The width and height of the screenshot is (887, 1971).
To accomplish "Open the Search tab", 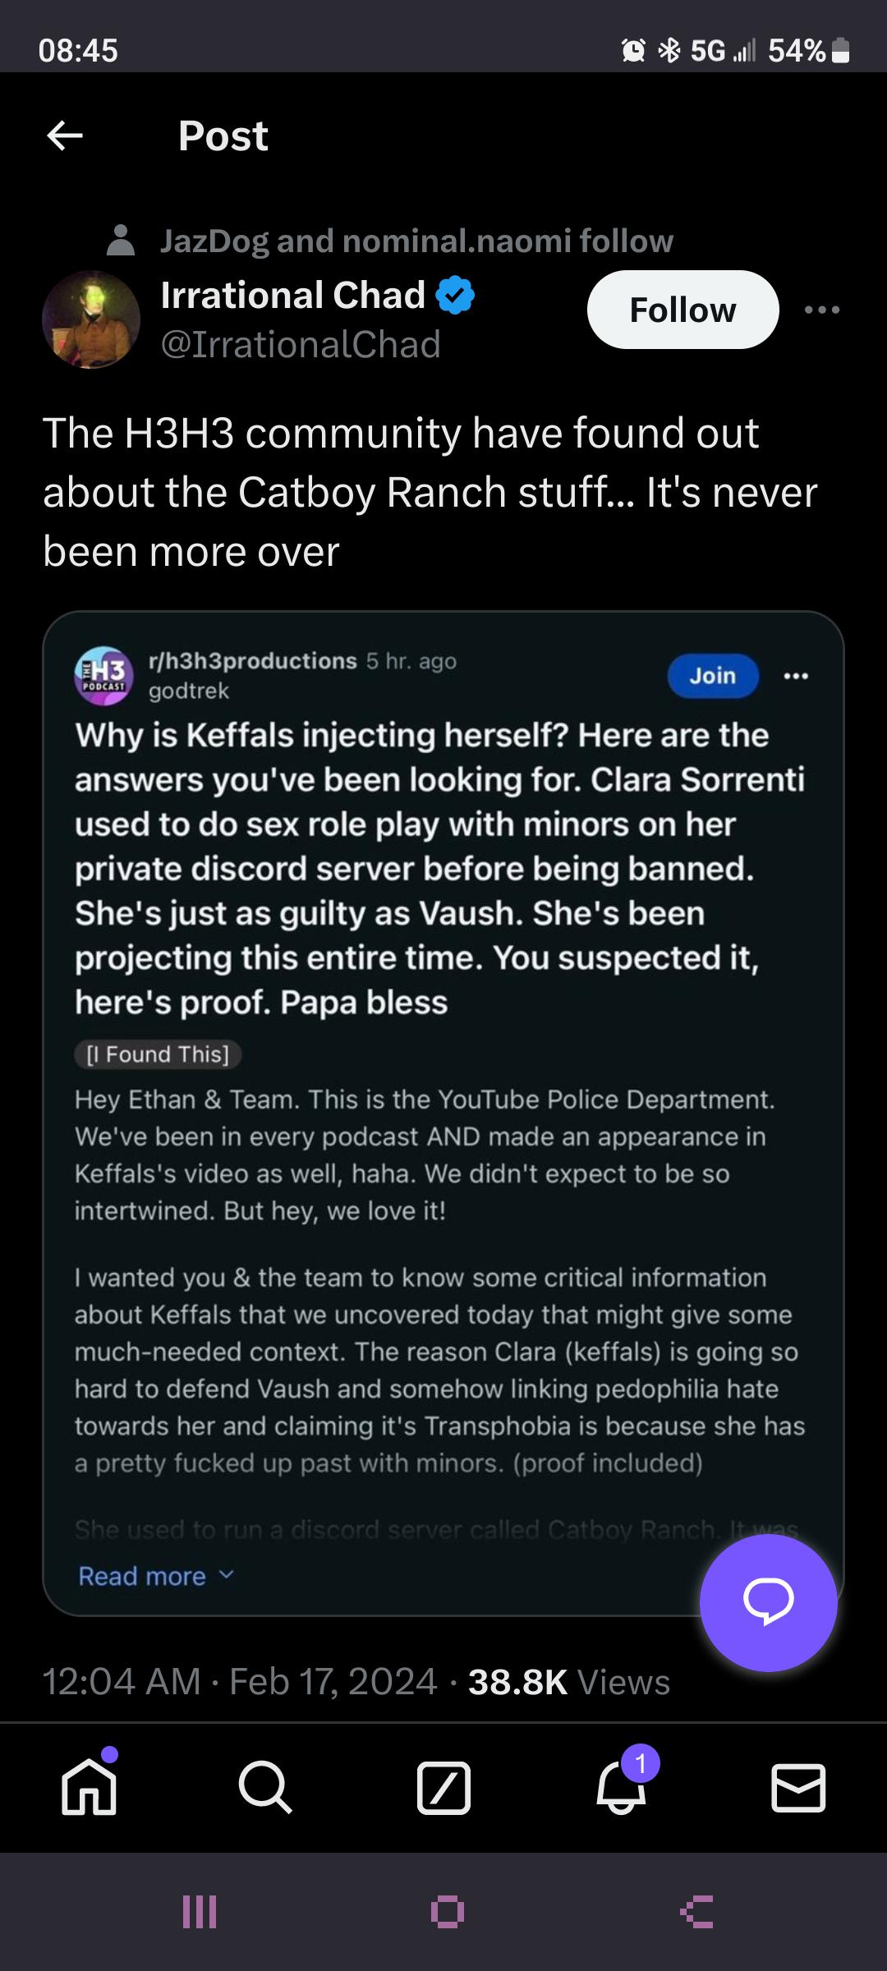I will [265, 1788].
